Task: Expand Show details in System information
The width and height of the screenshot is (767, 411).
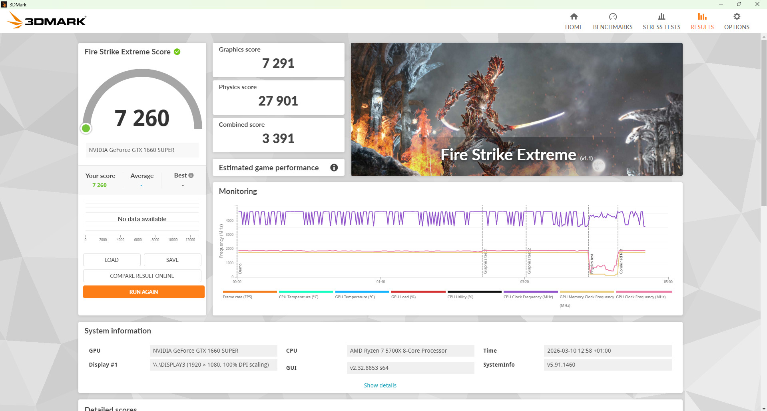Action: click(x=380, y=385)
